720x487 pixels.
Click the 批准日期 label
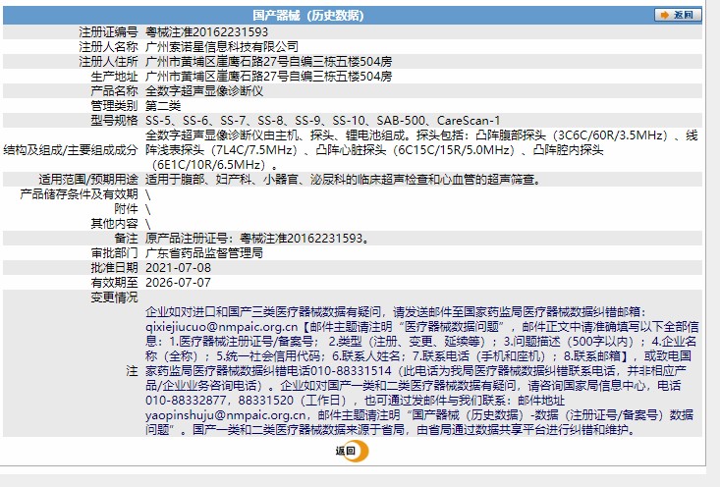coord(114,267)
